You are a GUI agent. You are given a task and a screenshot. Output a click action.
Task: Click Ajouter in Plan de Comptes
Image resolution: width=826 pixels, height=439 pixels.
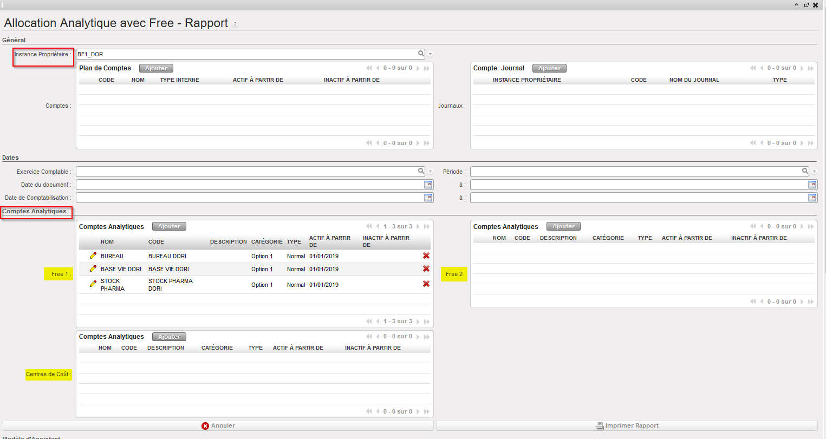click(x=156, y=68)
